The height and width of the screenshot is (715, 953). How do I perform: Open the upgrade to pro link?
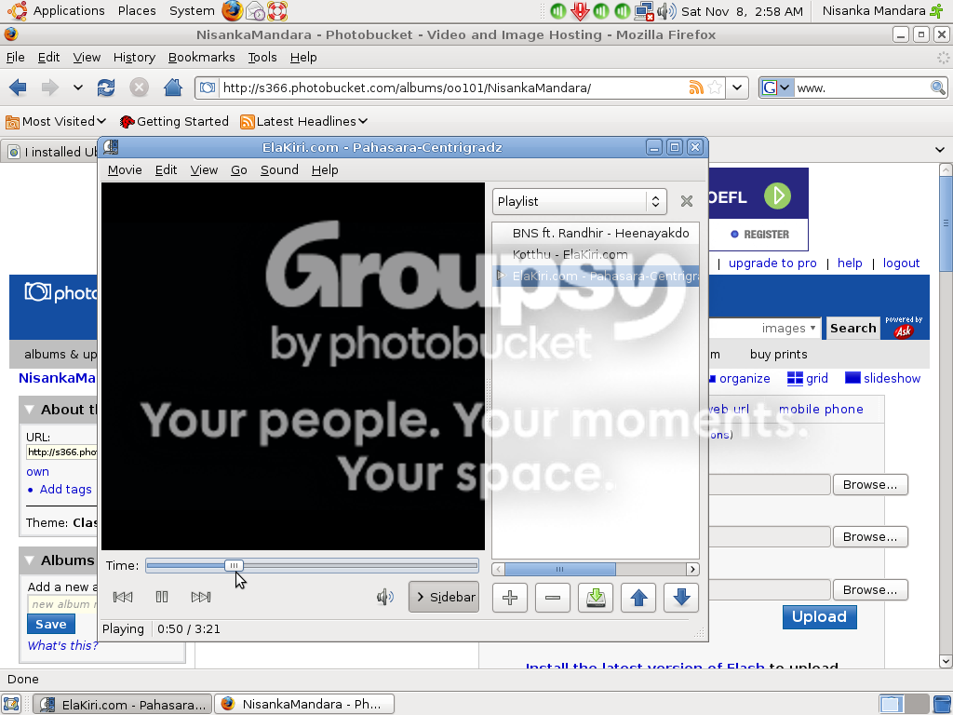pos(772,263)
